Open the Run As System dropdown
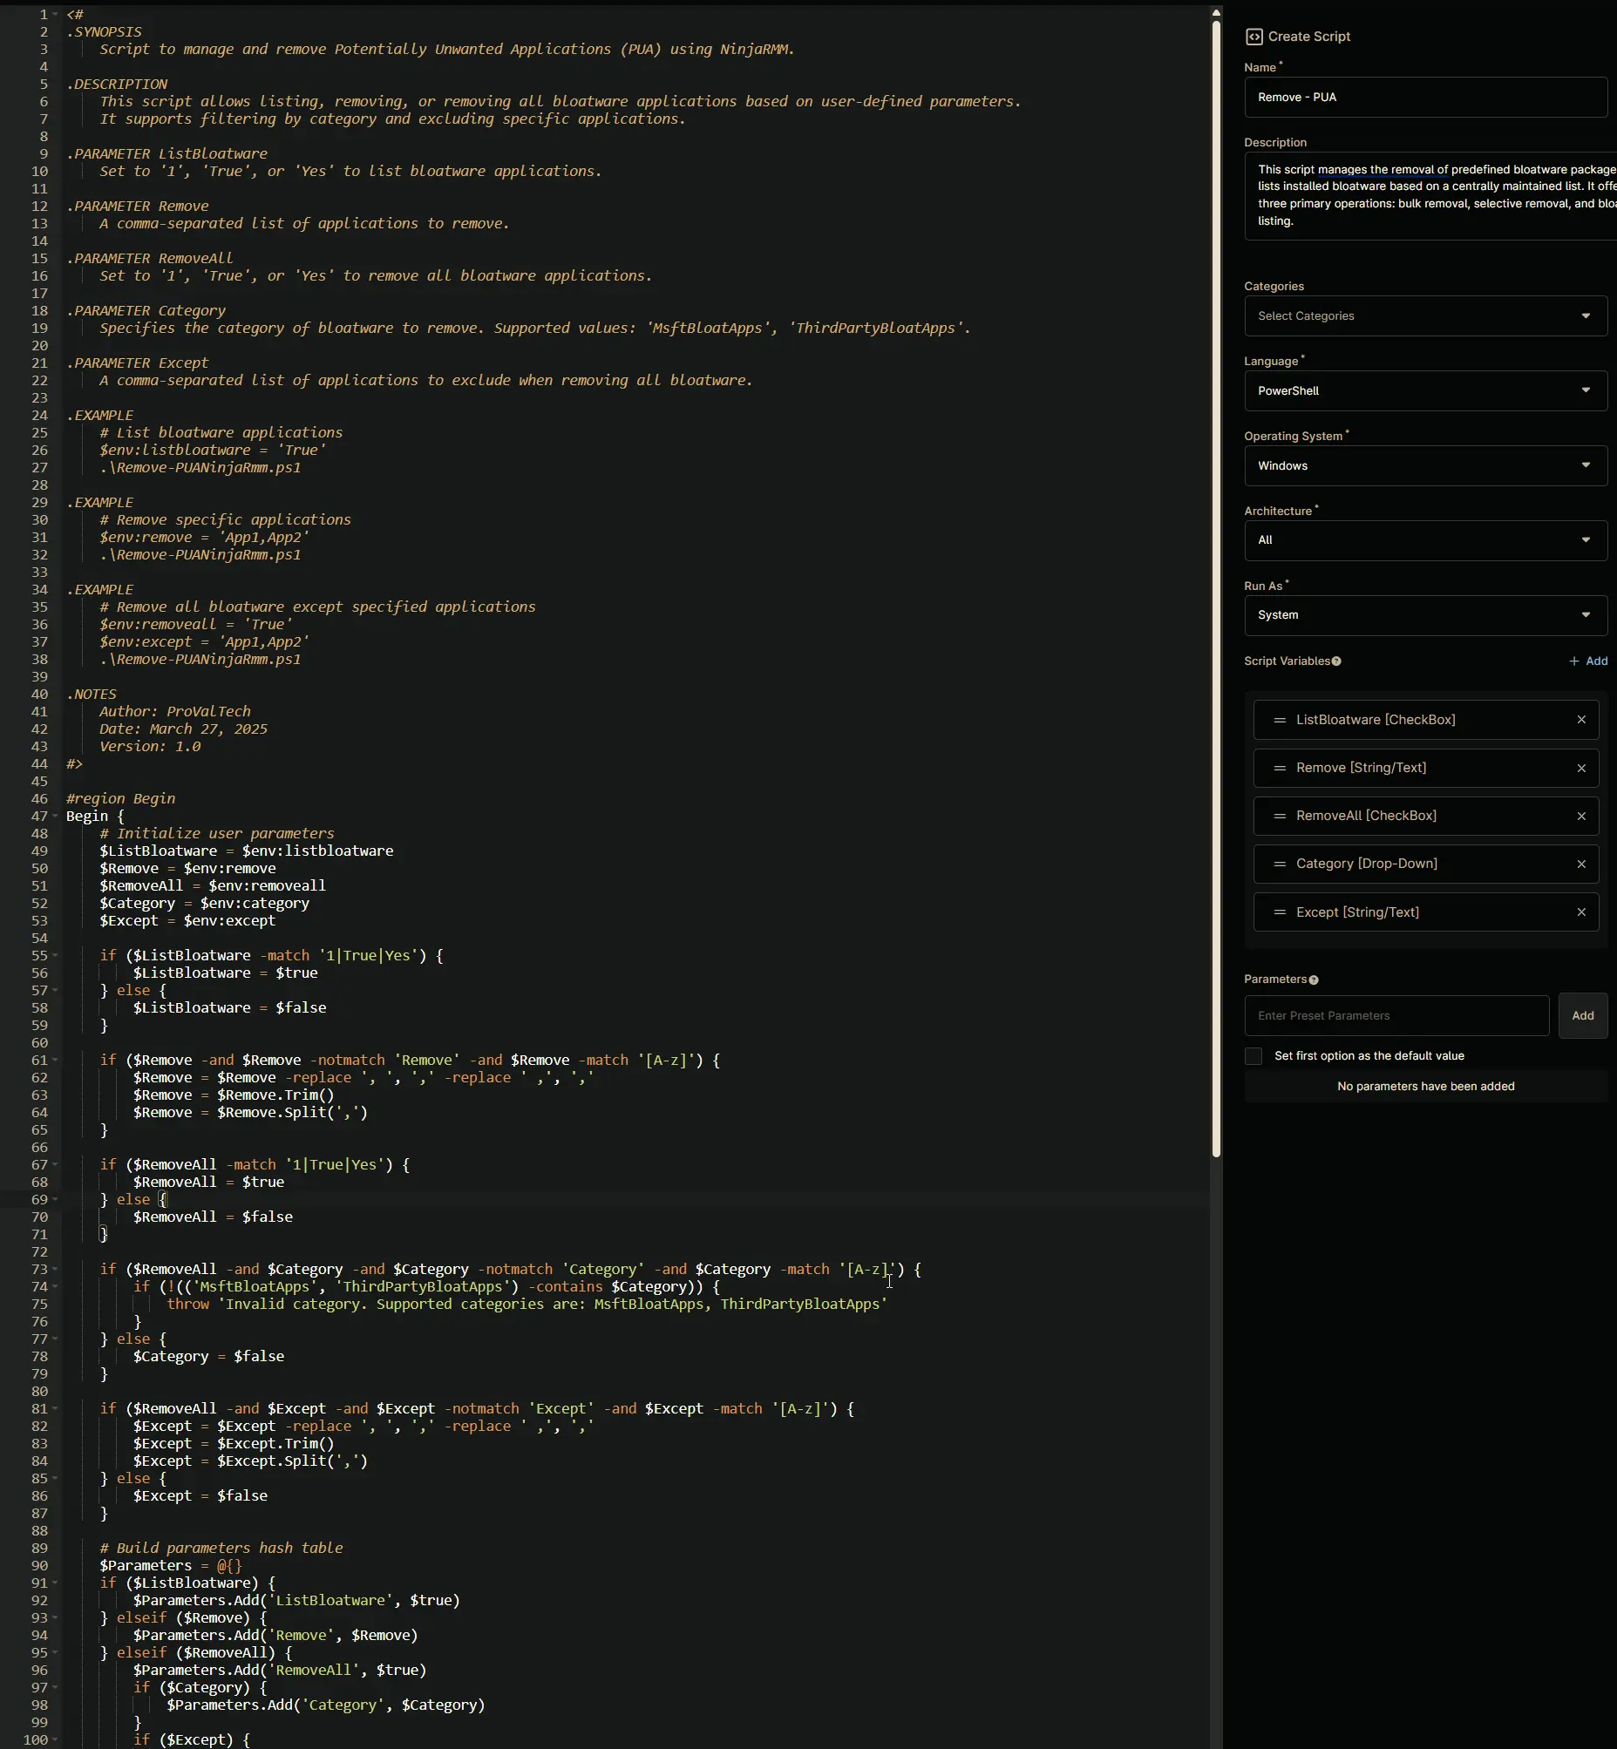 1425,615
